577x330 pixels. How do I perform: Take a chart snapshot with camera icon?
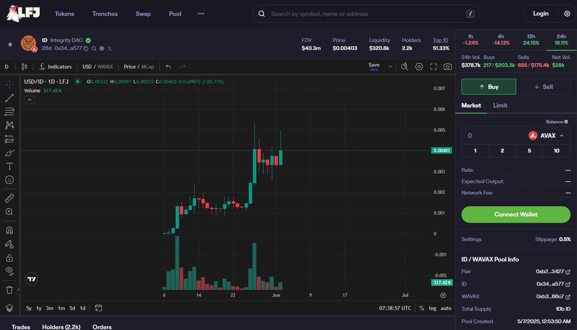point(448,67)
